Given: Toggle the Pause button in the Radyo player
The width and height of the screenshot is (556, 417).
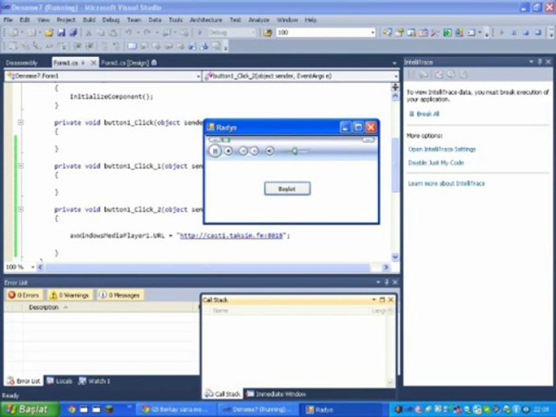Looking at the screenshot, I should [x=214, y=151].
